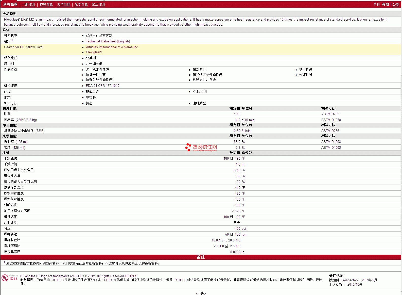Click the 建议的最大水分含量 label

pyautogui.click(x=19, y=170)
